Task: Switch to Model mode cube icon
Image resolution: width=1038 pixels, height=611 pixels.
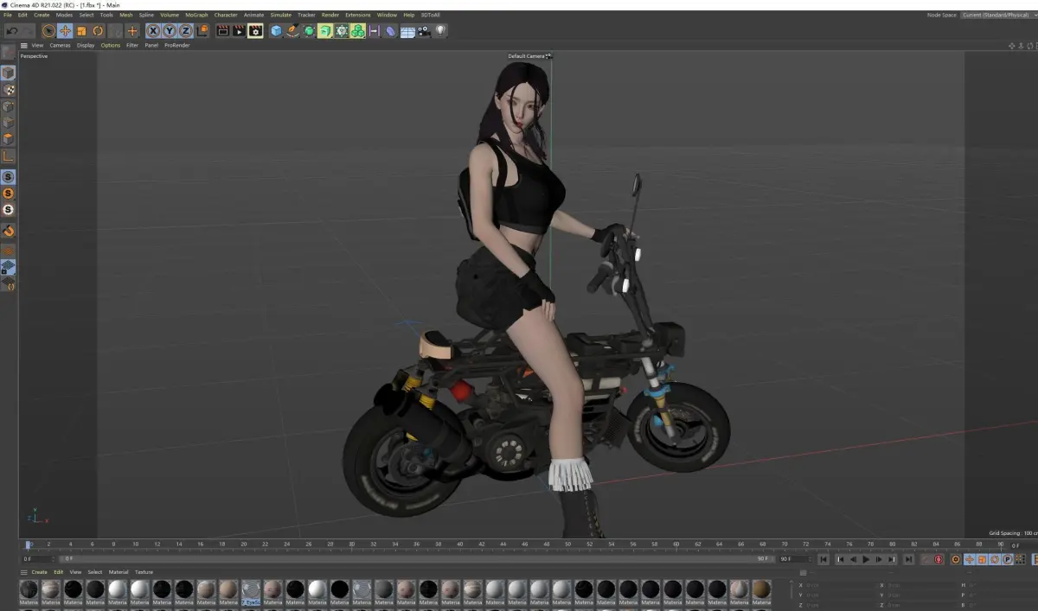Action: 8,73
